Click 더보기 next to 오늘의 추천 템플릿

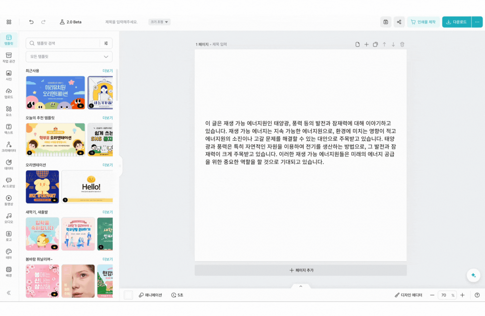(107, 118)
